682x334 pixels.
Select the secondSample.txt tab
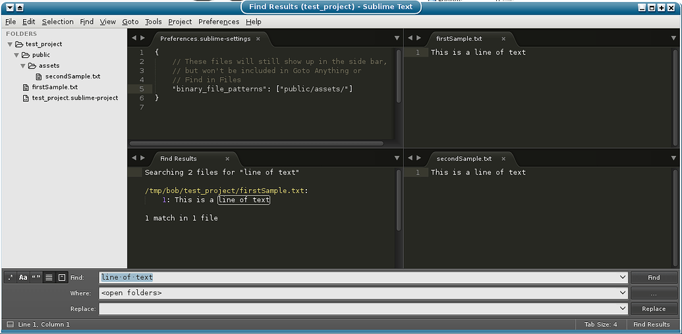tap(464, 159)
